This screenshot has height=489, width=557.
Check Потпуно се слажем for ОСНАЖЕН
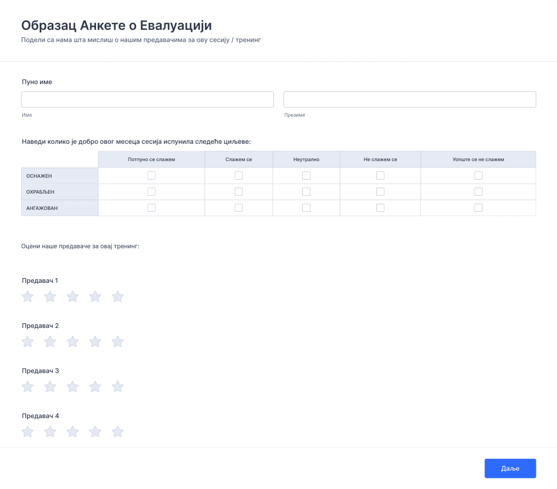pyautogui.click(x=151, y=175)
